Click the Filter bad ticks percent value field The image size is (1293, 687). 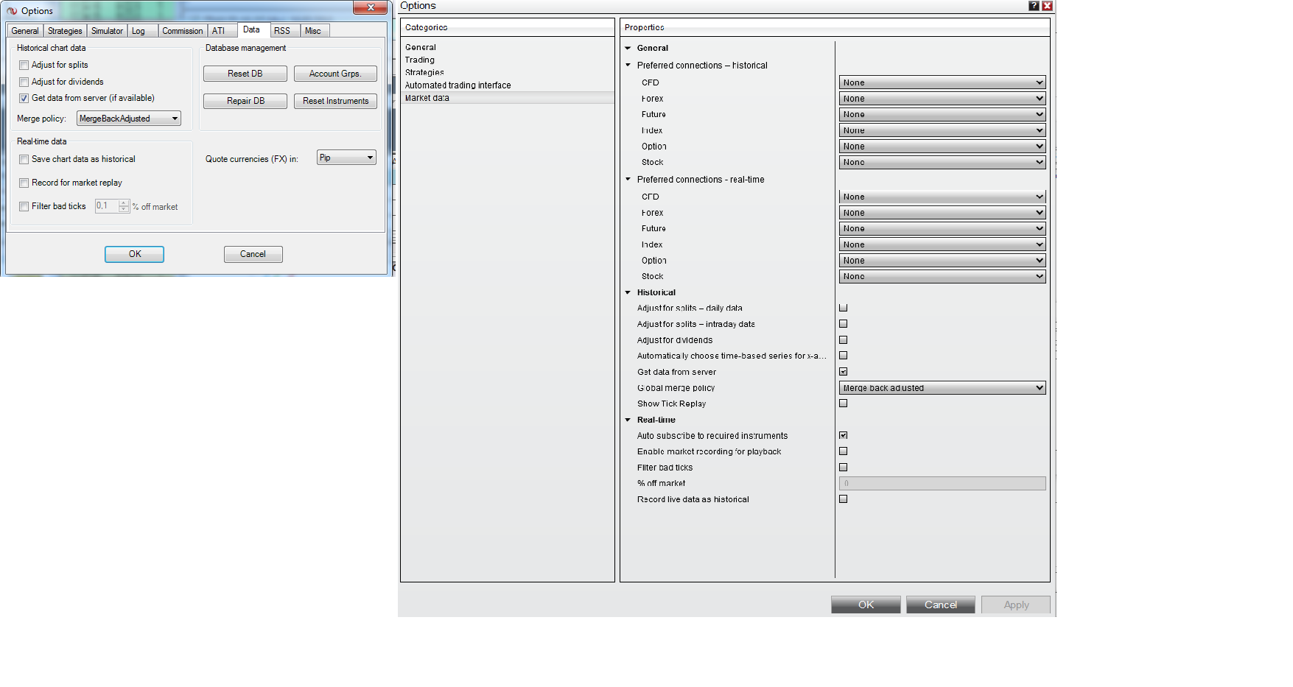point(107,206)
